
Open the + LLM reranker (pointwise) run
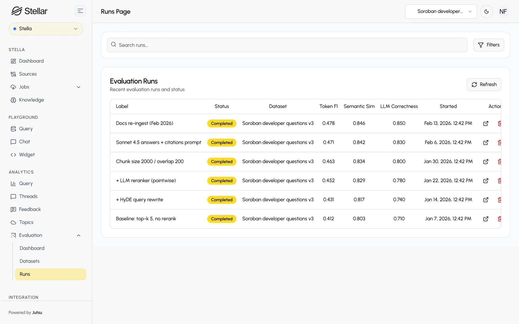(485, 181)
